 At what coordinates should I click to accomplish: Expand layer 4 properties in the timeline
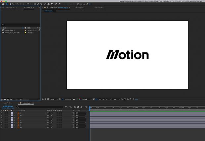tap(10, 120)
